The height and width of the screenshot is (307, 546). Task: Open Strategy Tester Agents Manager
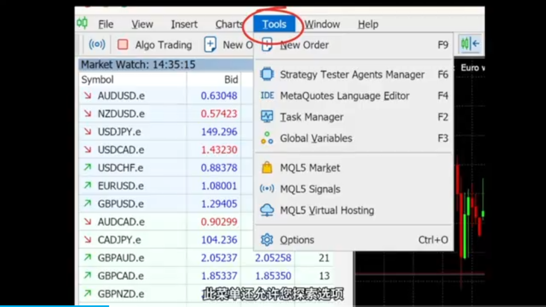pos(354,75)
